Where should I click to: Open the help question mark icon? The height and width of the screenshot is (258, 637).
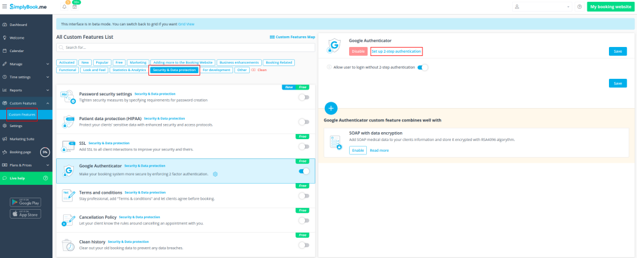click(579, 7)
